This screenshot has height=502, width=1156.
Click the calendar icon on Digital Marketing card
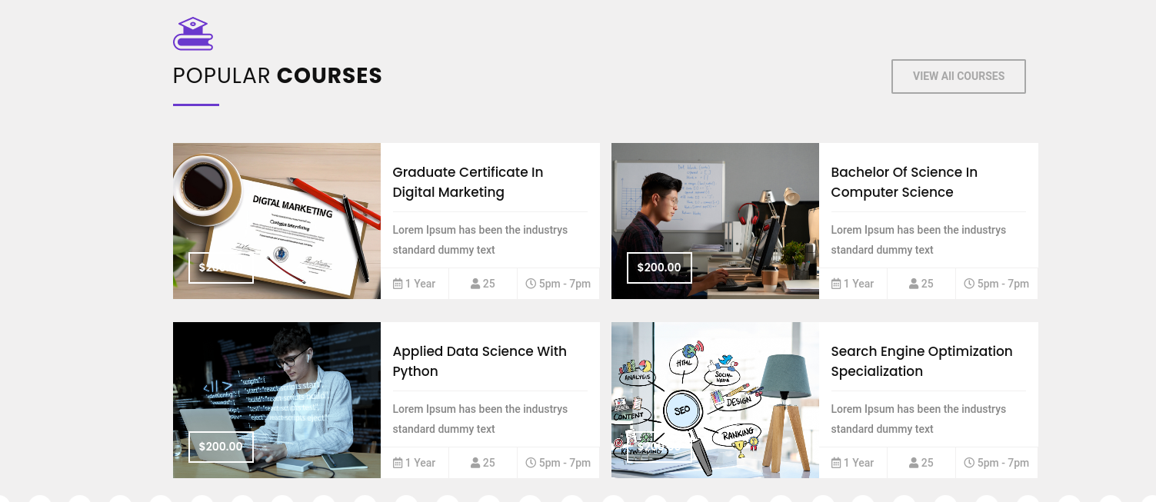(398, 284)
